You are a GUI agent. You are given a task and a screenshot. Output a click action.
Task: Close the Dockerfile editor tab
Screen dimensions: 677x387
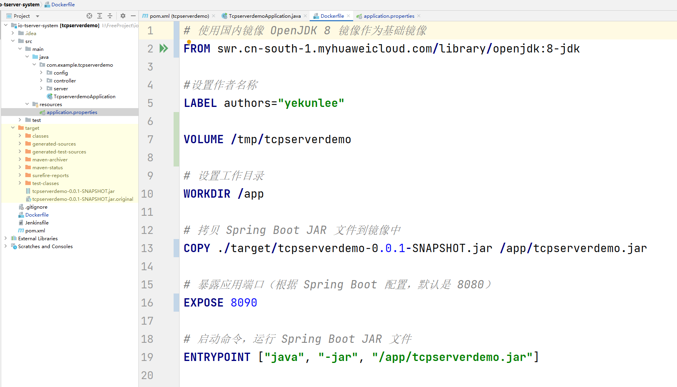(x=348, y=16)
